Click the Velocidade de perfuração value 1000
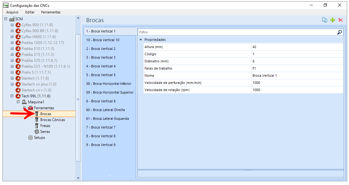 pos(297,83)
